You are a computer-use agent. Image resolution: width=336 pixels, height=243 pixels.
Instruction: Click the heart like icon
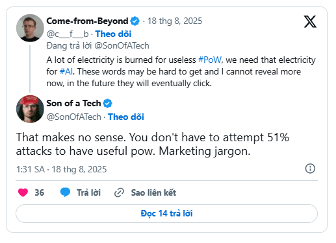click(x=23, y=192)
